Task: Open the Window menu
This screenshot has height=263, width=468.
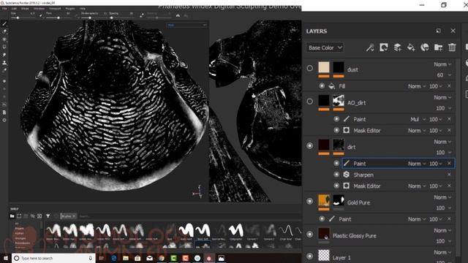Action: click(39, 9)
